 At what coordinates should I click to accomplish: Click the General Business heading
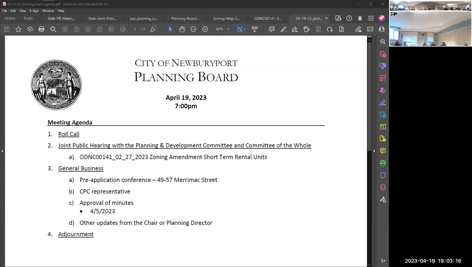(81, 168)
